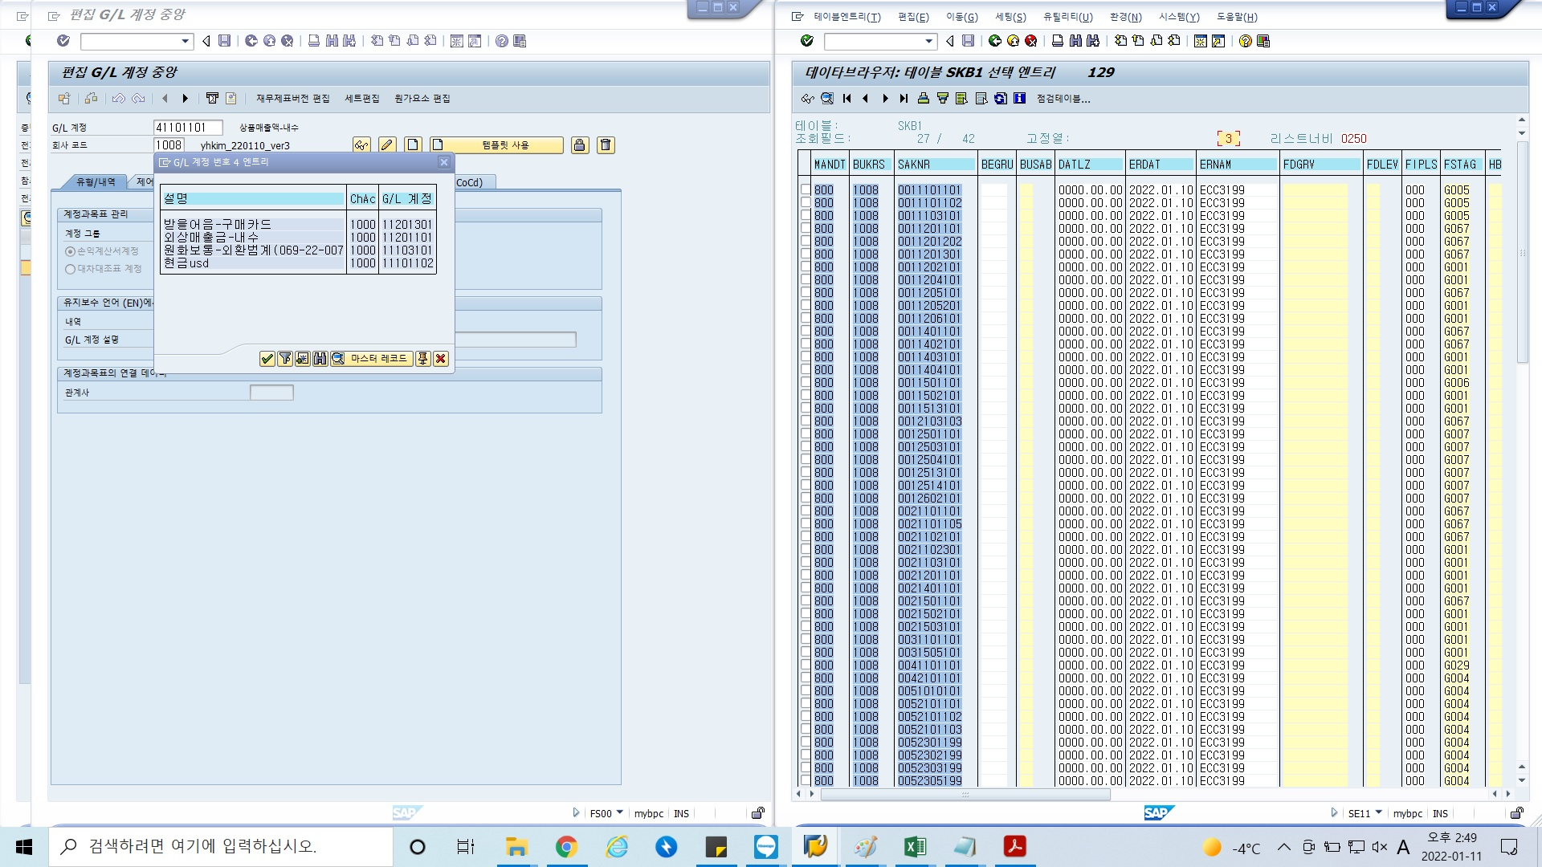1542x867 pixels.
Task: Go to last page in data browser
Action: pyautogui.click(x=904, y=99)
